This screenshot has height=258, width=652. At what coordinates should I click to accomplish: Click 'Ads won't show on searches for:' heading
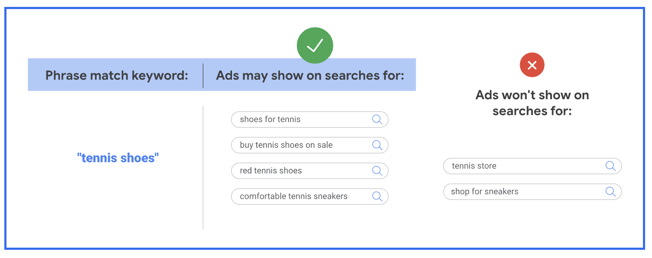click(532, 103)
